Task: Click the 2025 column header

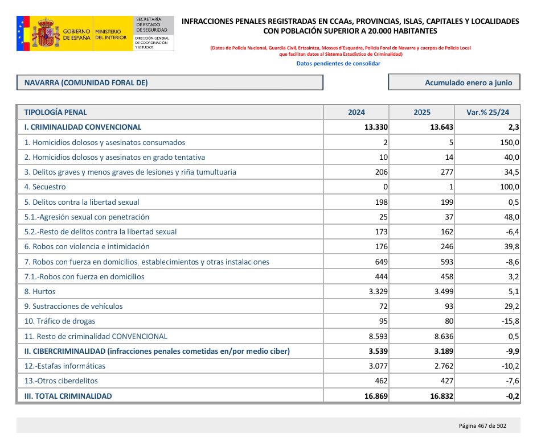Action: (422, 113)
